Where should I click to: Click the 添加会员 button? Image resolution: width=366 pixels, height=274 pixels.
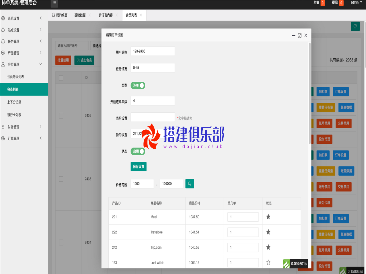coord(84,60)
